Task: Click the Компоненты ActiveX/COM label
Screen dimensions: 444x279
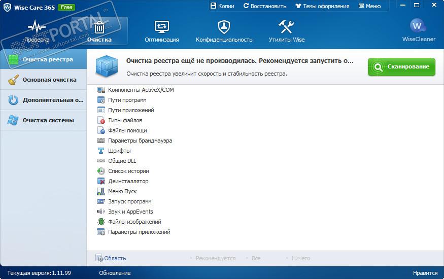Action: pyautogui.click(x=141, y=90)
